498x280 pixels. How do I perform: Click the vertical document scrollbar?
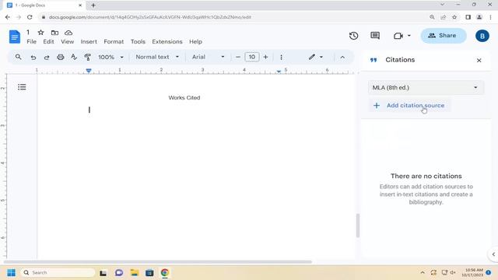pyautogui.click(x=358, y=226)
